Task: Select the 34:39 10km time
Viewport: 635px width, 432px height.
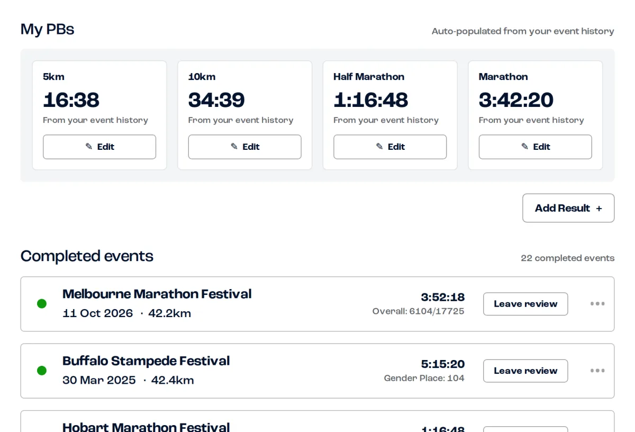Action: (216, 100)
